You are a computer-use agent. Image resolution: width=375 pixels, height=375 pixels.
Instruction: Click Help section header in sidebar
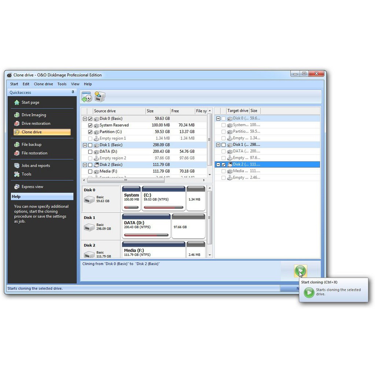[42, 197]
